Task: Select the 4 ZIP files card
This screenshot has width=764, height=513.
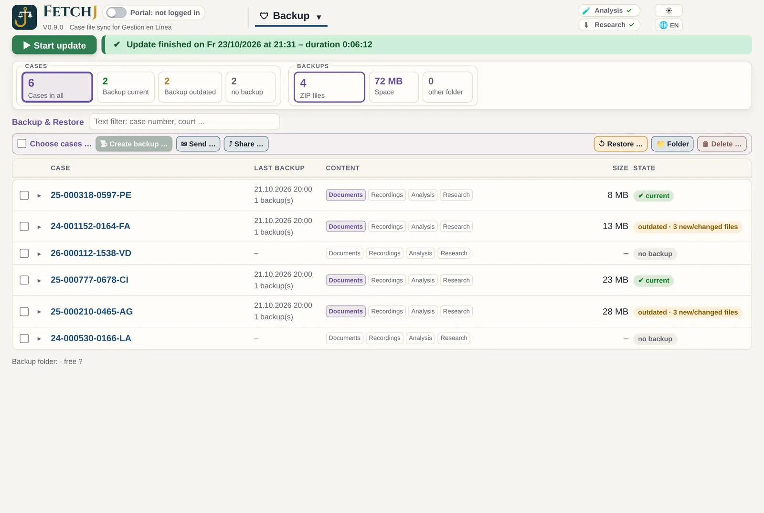Action: click(329, 87)
